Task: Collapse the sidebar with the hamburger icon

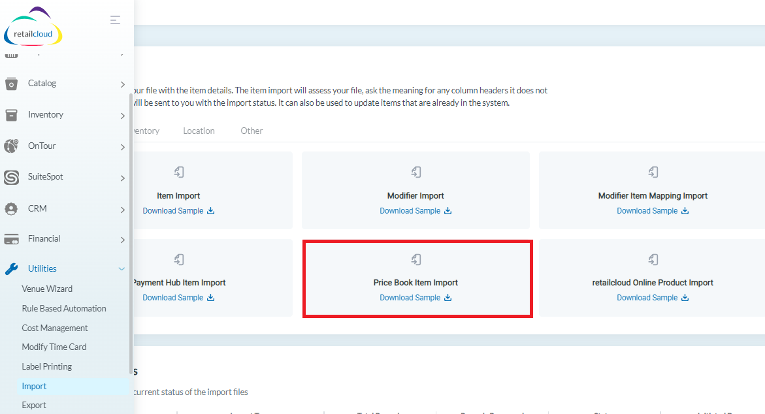Action: click(115, 20)
